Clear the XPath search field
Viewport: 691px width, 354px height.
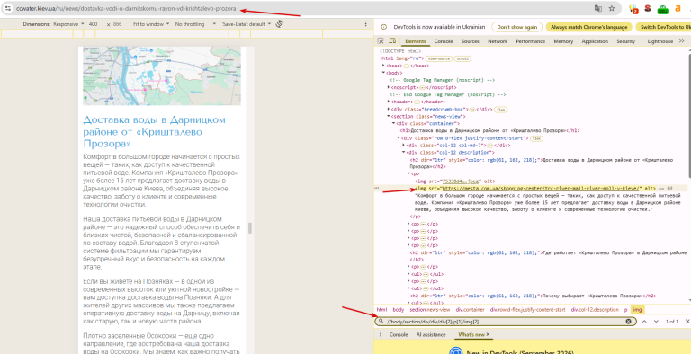pyautogui.click(x=628, y=322)
